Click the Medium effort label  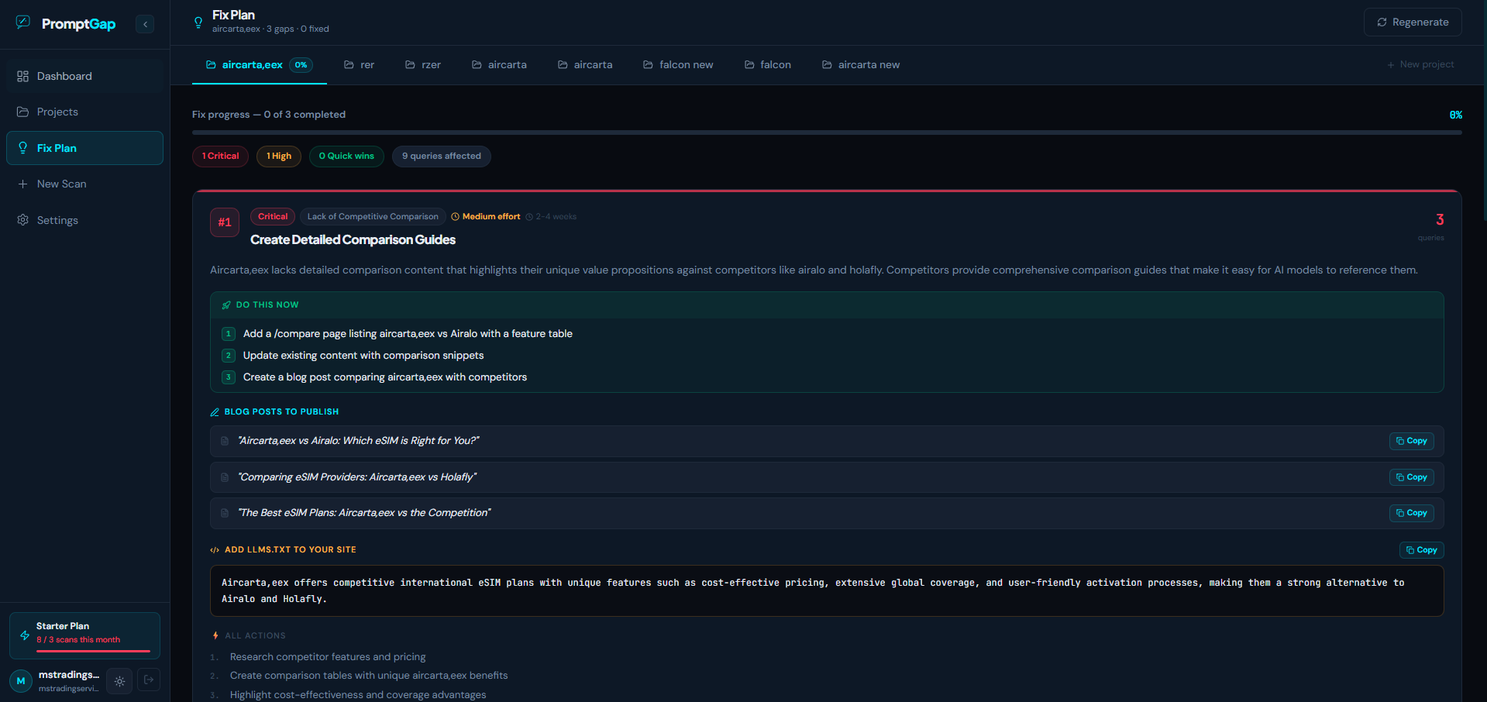(x=486, y=217)
